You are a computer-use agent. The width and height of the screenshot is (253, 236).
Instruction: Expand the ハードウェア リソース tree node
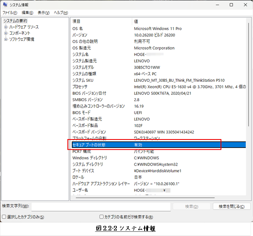(x=6, y=27)
